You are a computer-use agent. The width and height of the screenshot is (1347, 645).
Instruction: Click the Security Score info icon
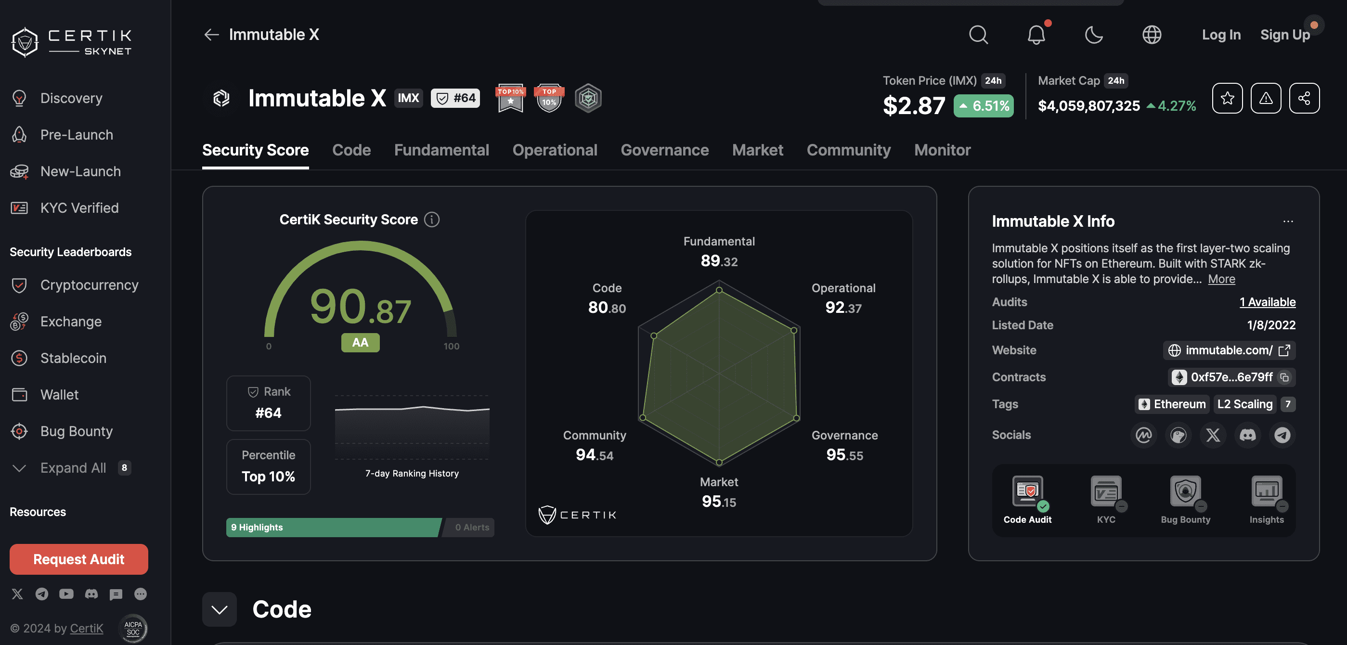[x=431, y=219]
